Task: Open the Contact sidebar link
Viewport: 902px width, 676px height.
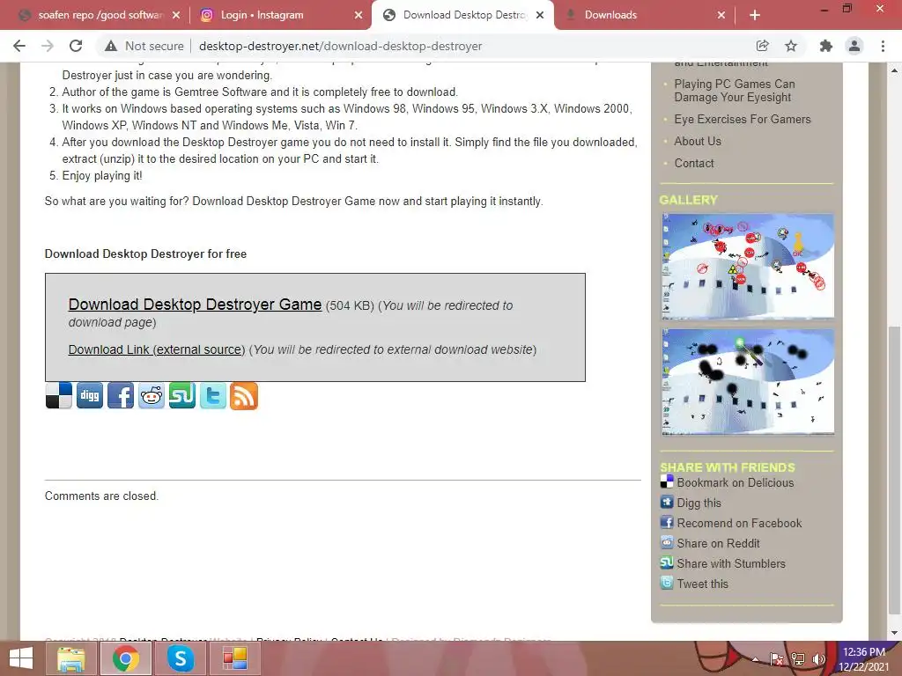Action: coord(694,163)
